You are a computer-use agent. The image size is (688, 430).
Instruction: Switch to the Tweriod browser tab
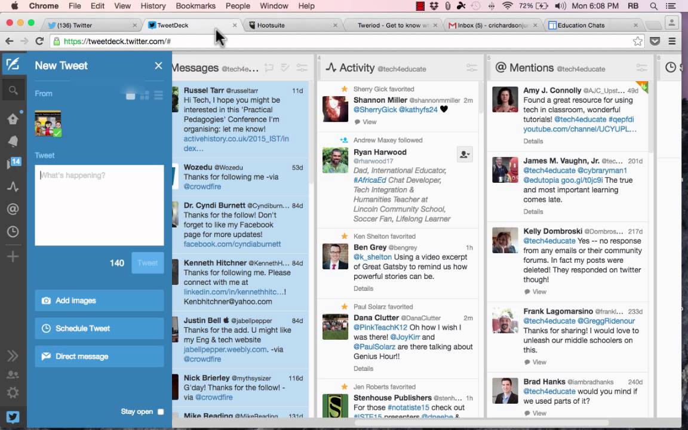392,25
